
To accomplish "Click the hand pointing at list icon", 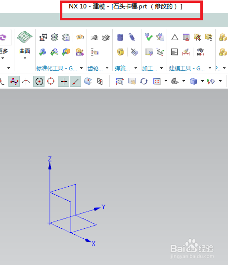I will 94,52.
